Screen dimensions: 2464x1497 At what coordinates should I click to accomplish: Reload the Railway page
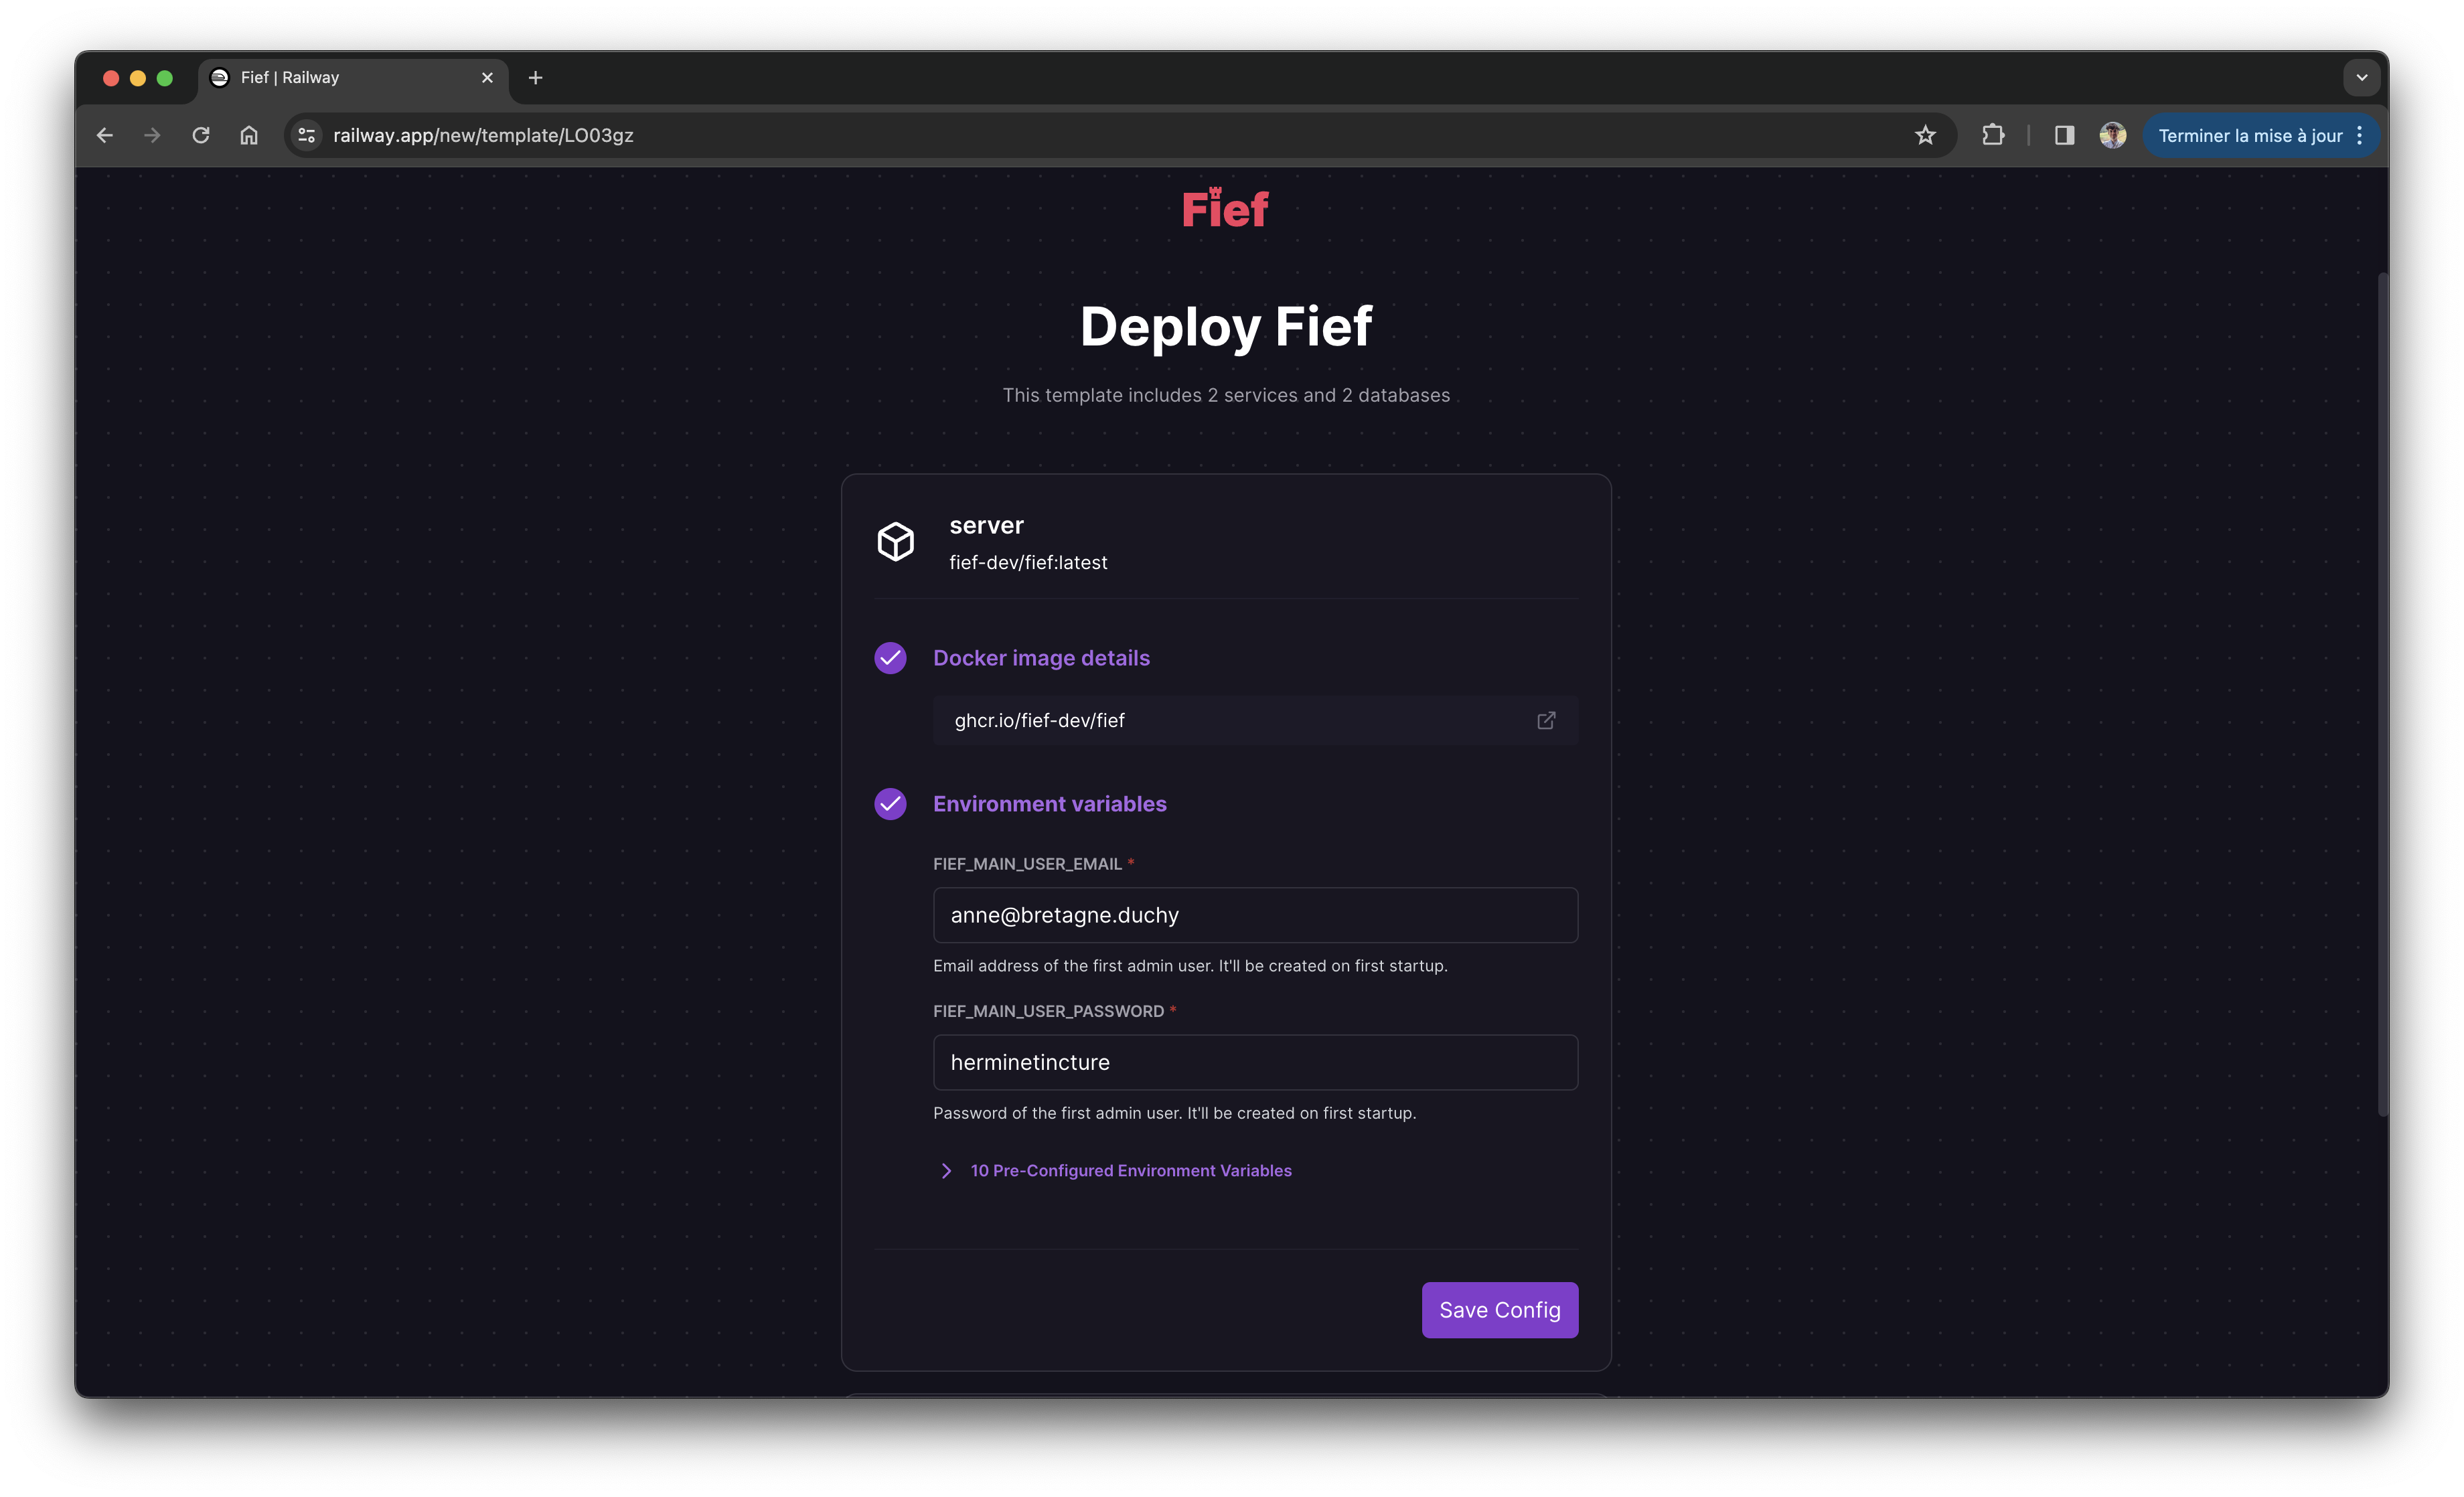pos(201,135)
